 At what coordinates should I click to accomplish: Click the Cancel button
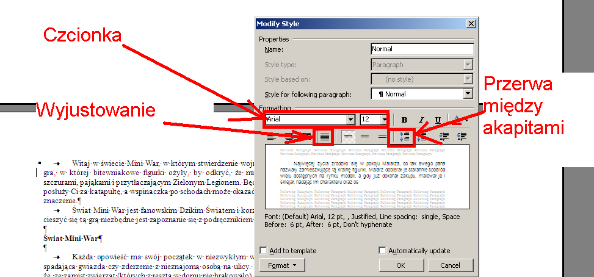[450, 265]
